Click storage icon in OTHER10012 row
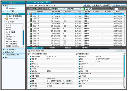The height and width of the screenshot is (91, 128). (x=31, y=16)
